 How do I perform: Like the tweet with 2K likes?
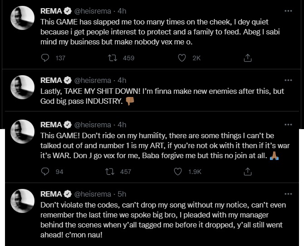tap(181, 58)
